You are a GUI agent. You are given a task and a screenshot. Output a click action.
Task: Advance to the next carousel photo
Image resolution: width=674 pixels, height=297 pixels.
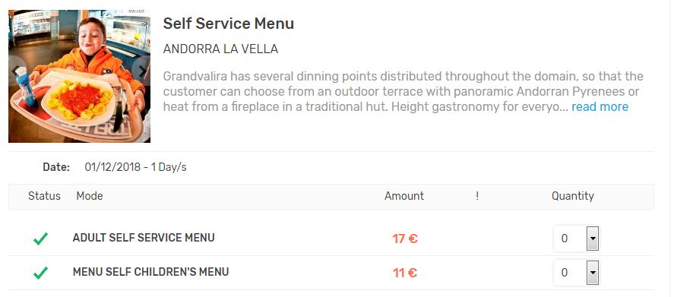click(x=141, y=71)
